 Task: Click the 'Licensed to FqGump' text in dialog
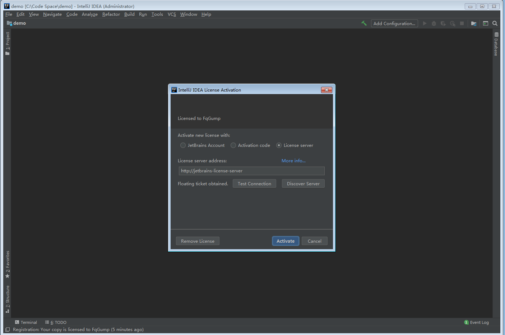(199, 118)
